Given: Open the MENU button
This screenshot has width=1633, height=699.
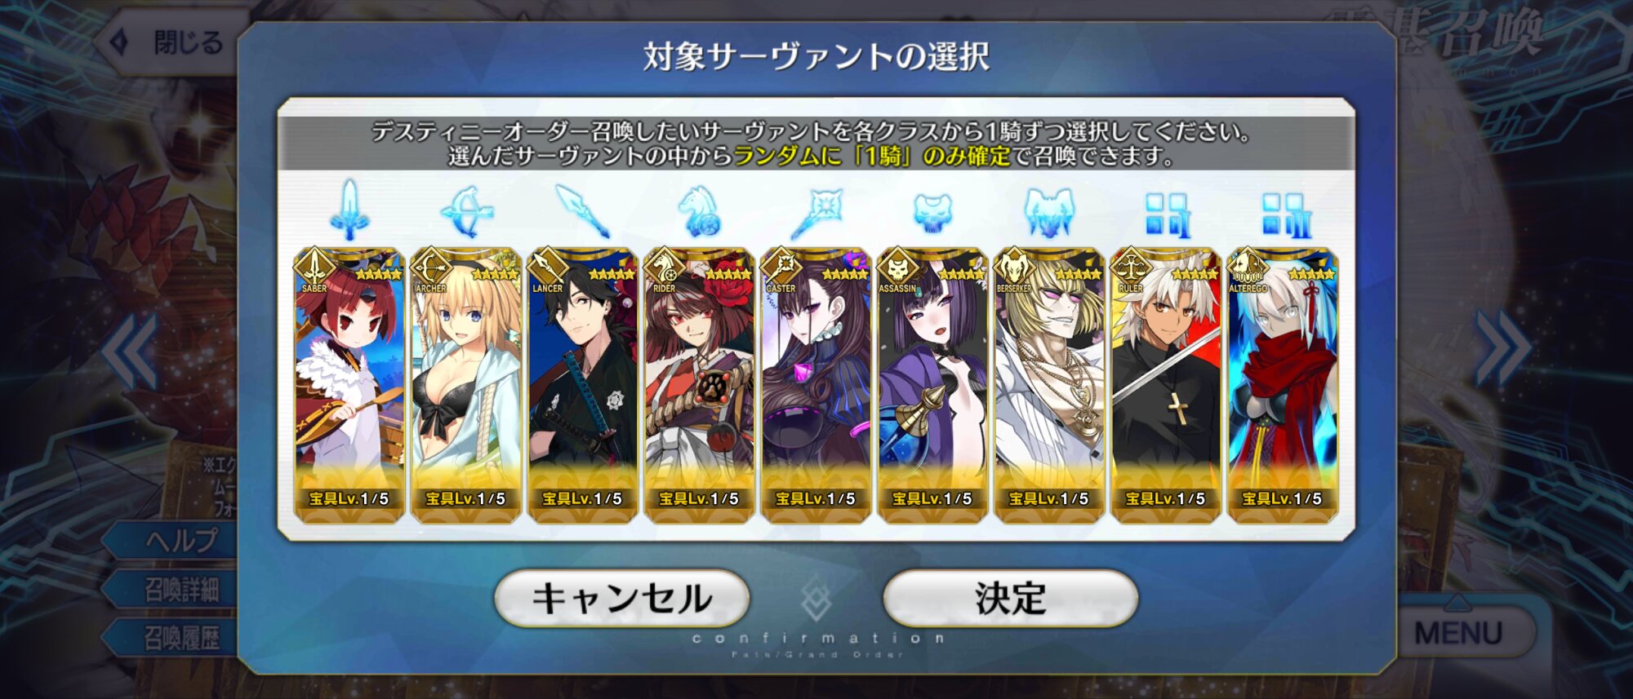Looking at the screenshot, I should [x=1458, y=631].
